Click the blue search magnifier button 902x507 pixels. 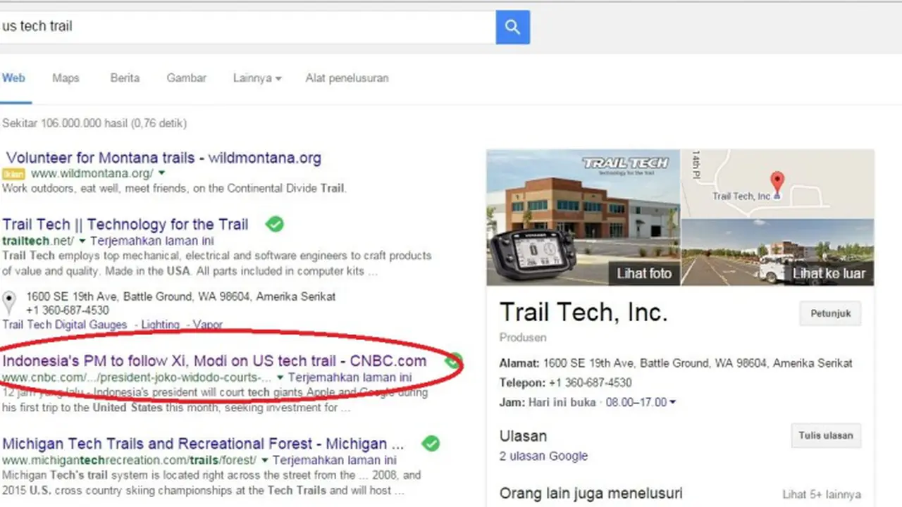coord(512,27)
